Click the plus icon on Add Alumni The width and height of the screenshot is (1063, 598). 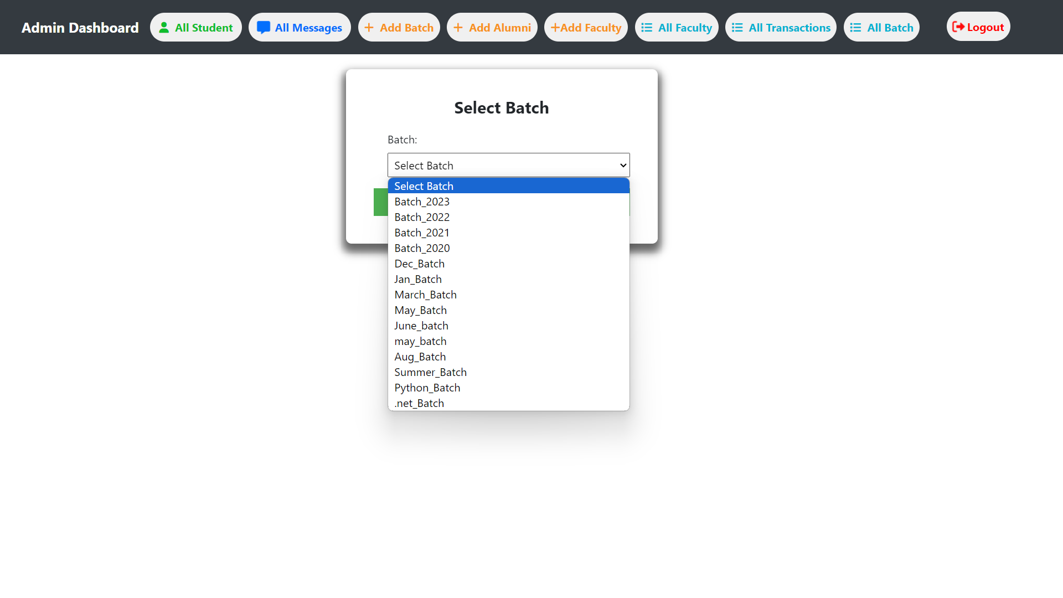click(x=459, y=27)
